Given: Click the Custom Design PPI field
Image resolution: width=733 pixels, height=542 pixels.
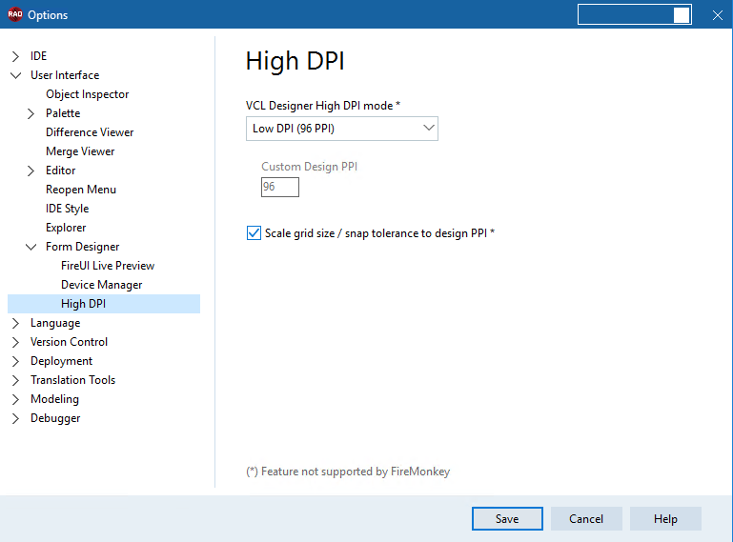Looking at the screenshot, I should point(280,187).
